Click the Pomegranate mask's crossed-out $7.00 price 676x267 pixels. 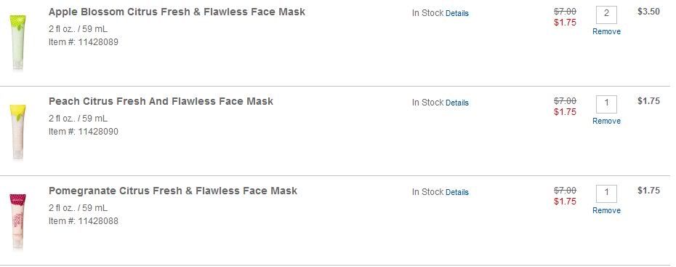pyautogui.click(x=565, y=190)
